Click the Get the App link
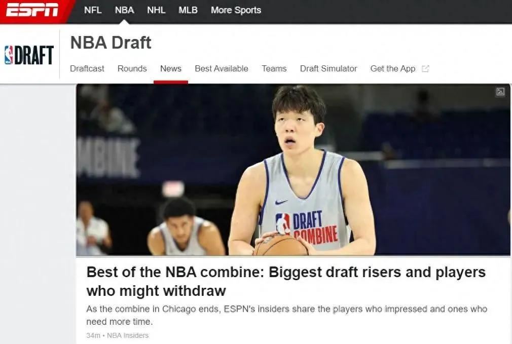Screen dimensions: 512x344 click(392, 68)
